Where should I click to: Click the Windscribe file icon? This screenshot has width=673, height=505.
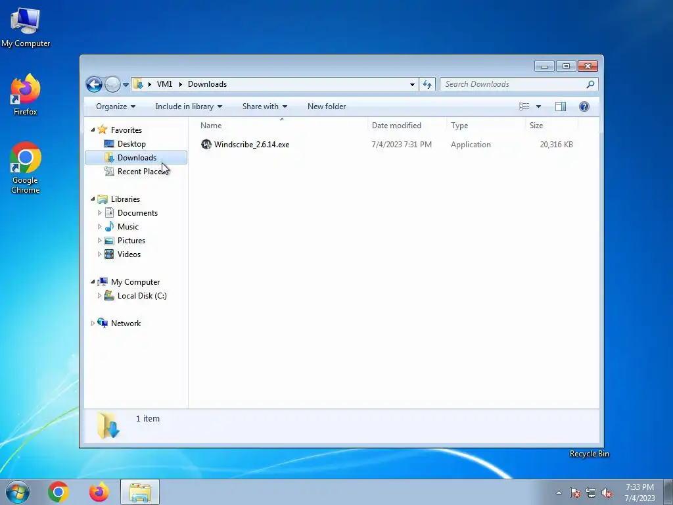coord(206,144)
